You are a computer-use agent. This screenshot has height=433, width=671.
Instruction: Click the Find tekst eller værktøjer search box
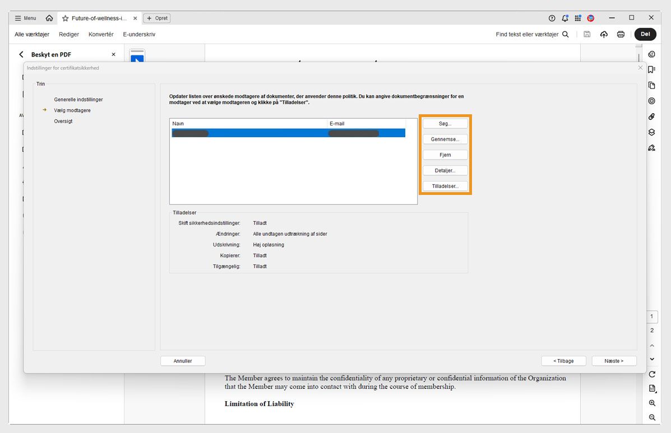pyautogui.click(x=532, y=34)
